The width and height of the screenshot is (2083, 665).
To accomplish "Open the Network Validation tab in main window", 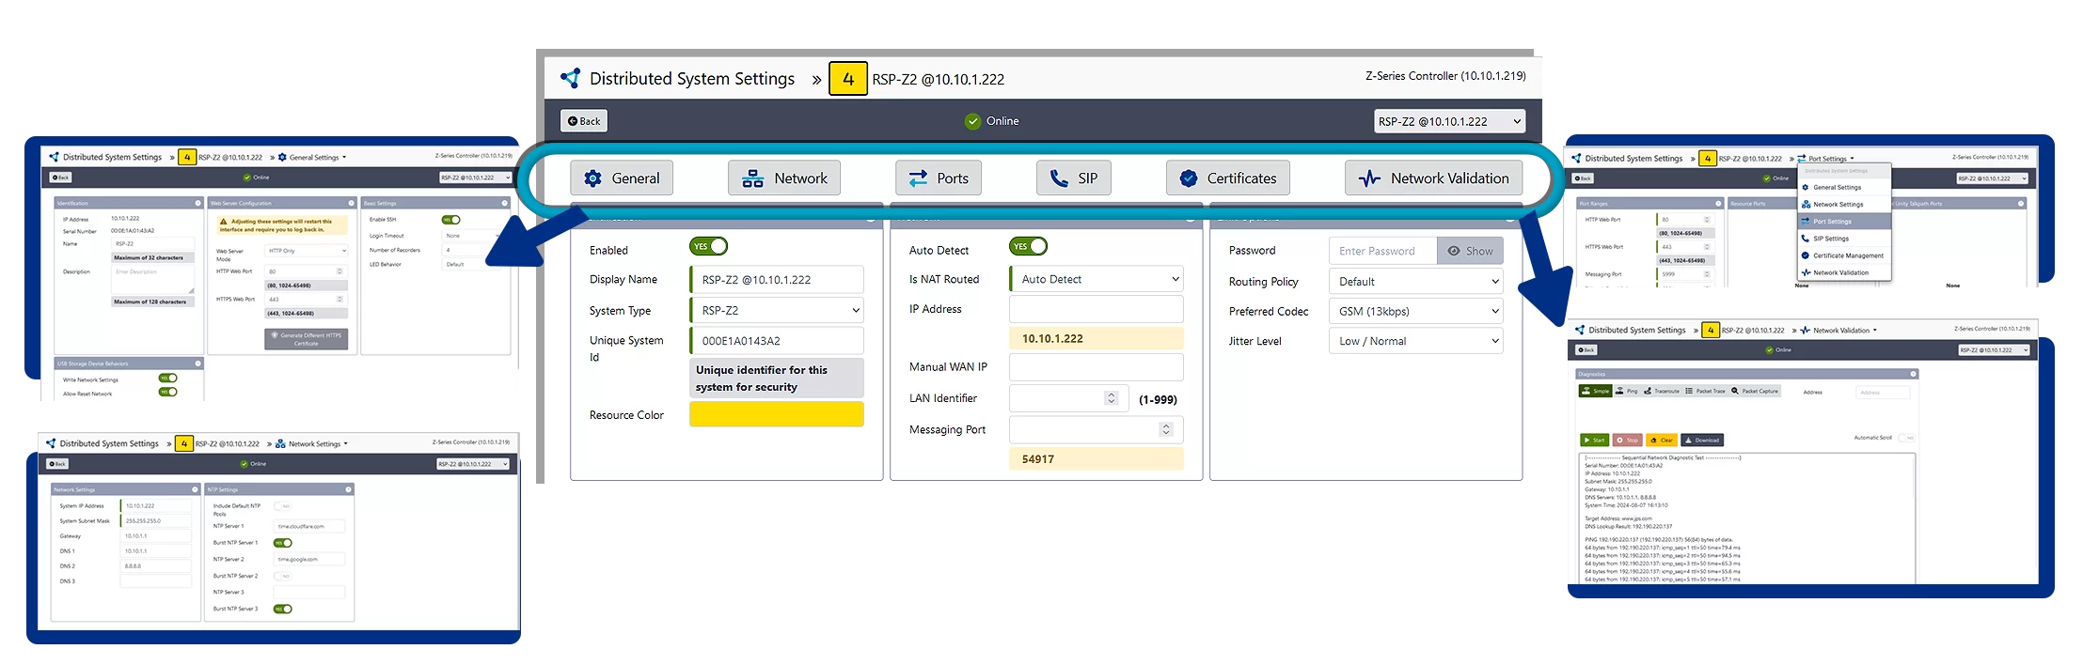I will click(x=1434, y=178).
